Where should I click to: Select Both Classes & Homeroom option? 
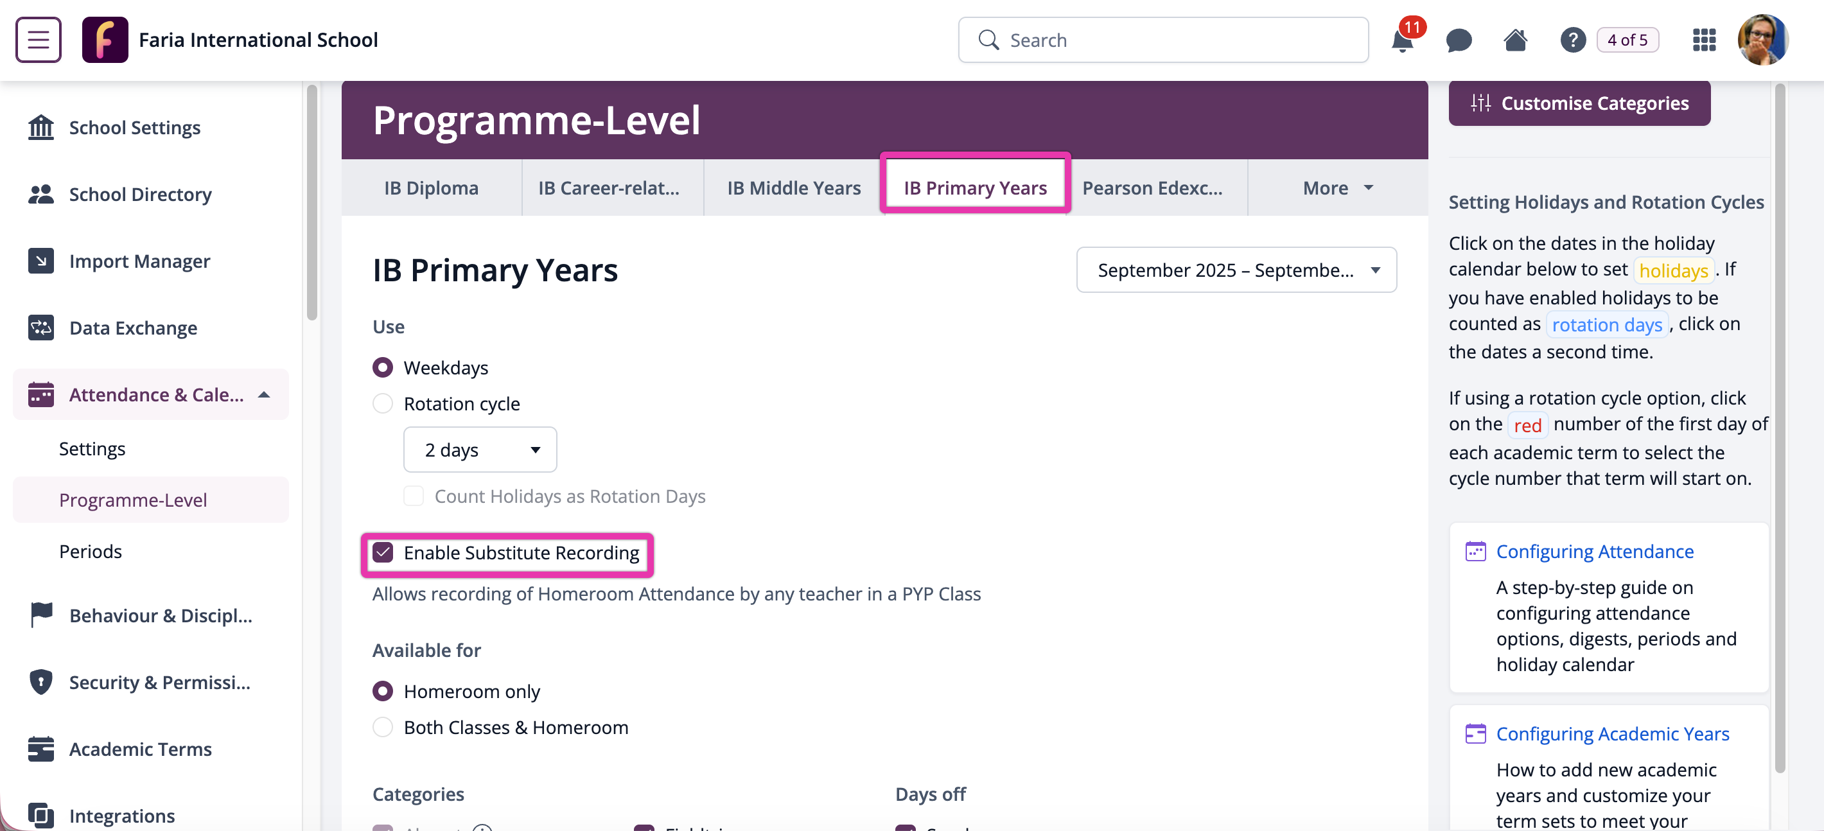point(382,727)
